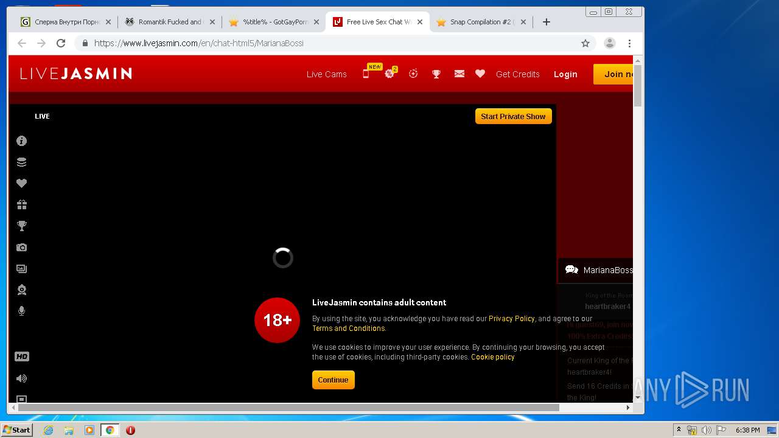Screen dimensions: 779x438
Task: Select Chrome in the taskbar
Action: coord(110,430)
